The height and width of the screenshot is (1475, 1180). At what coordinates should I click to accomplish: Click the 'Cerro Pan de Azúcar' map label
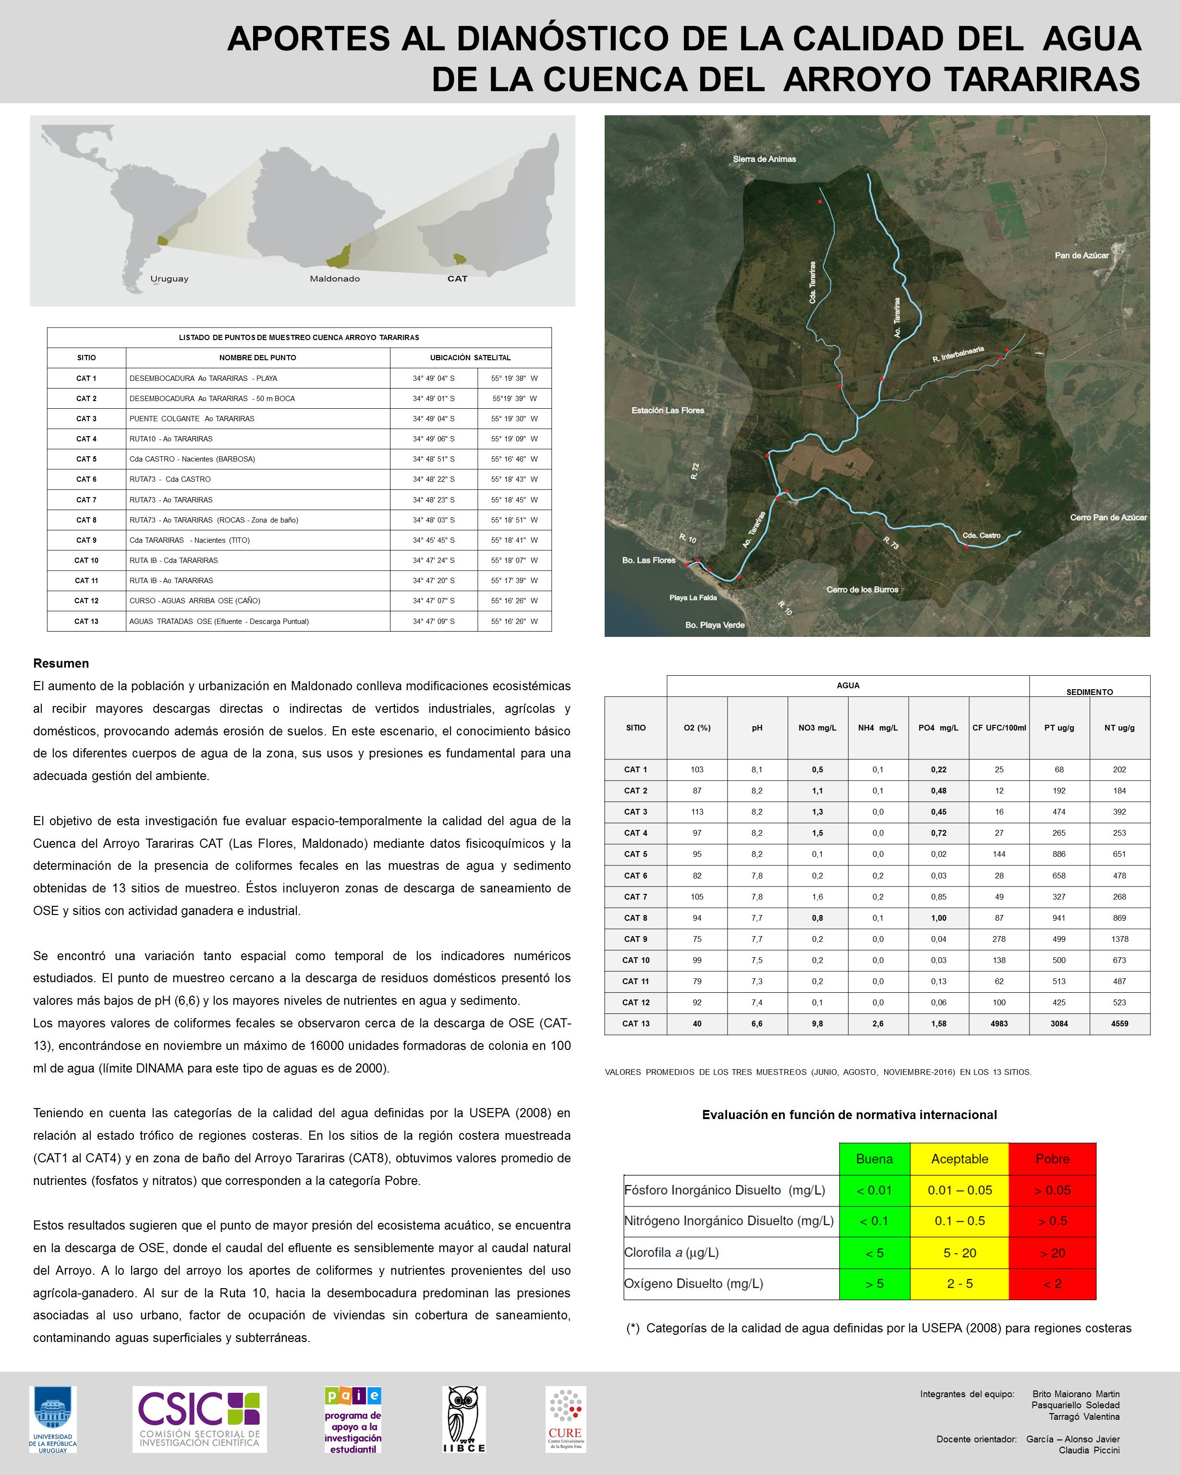tap(1108, 517)
